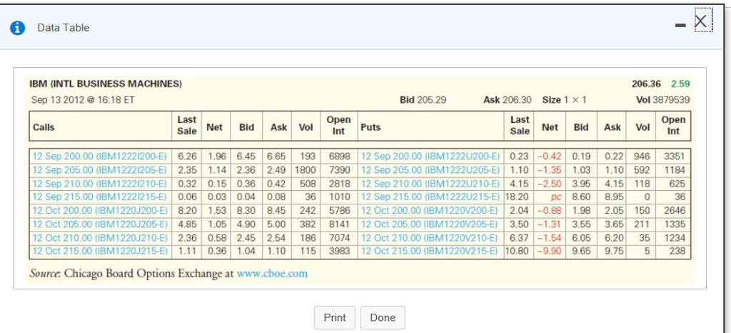Select put 12 Oct 205.00 (IBM1220V205-E)
731x333 pixels.
click(x=429, y=224)
